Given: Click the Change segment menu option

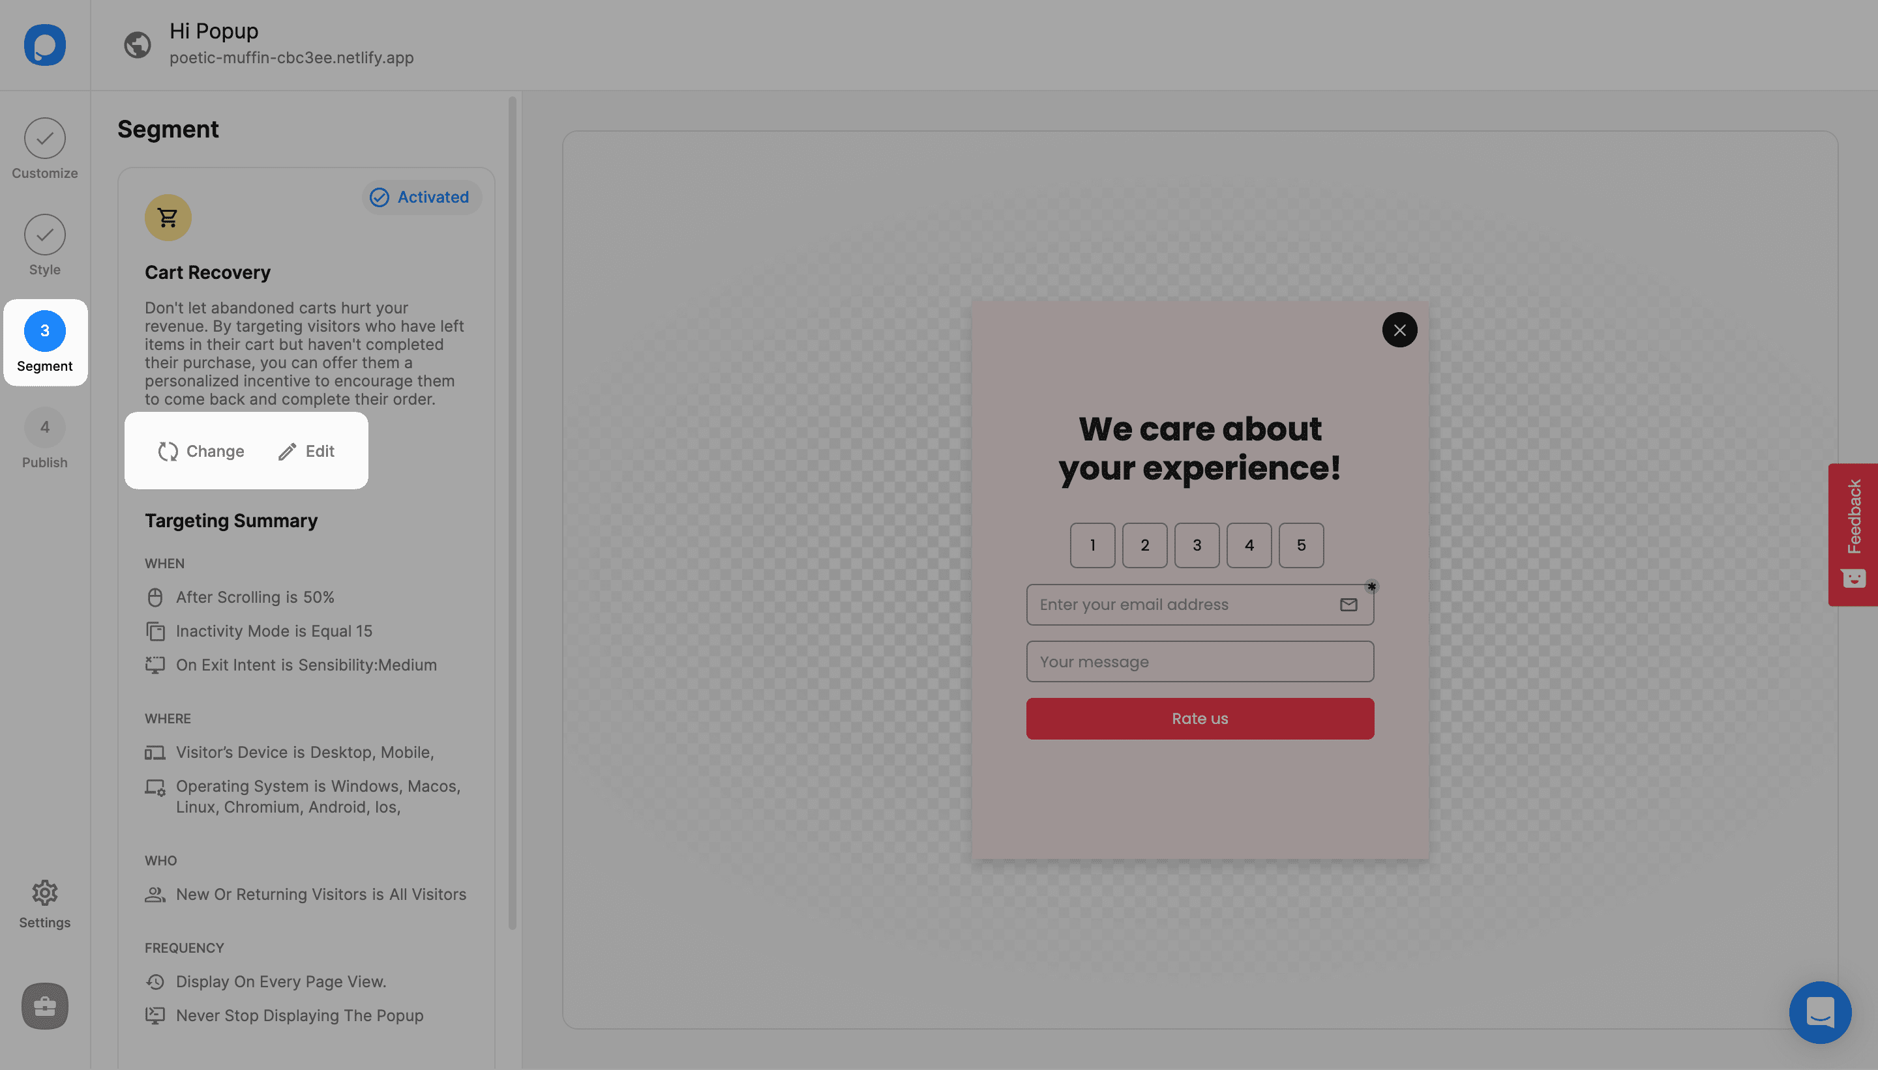Looking at the screenshot, I should coord(200,451).
